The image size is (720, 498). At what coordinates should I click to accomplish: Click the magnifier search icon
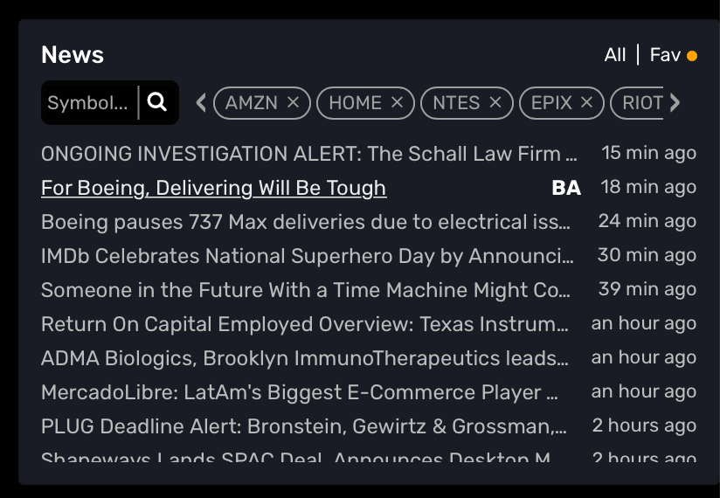157,102
